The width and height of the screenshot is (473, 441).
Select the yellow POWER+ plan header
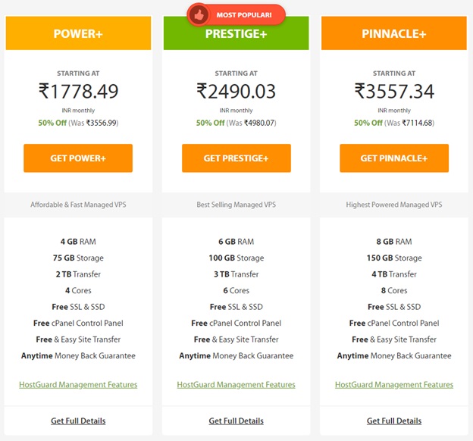tap(78, 33)
